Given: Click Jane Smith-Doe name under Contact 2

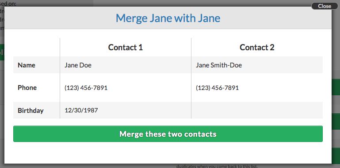Looking at the screenshot, I should [x=219, y=65].
